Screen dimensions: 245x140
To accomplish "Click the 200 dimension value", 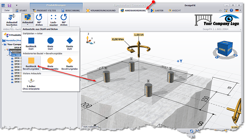I will click(86, 105).
